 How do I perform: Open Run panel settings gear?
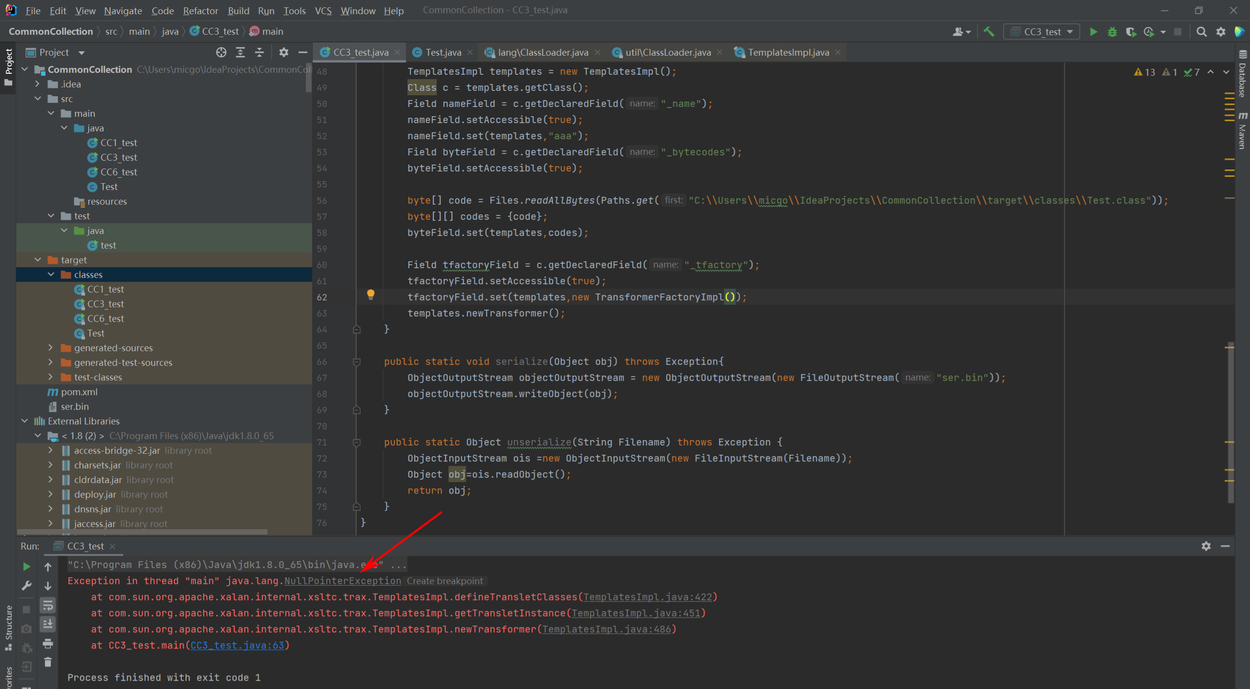point(1206,546)
